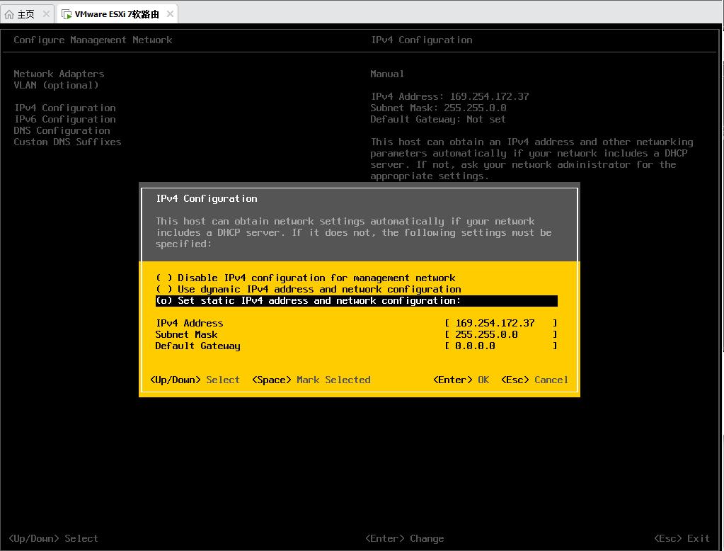
Task: Select the VMware ESXi 7软路由 tab
Action: pos(117,14)
